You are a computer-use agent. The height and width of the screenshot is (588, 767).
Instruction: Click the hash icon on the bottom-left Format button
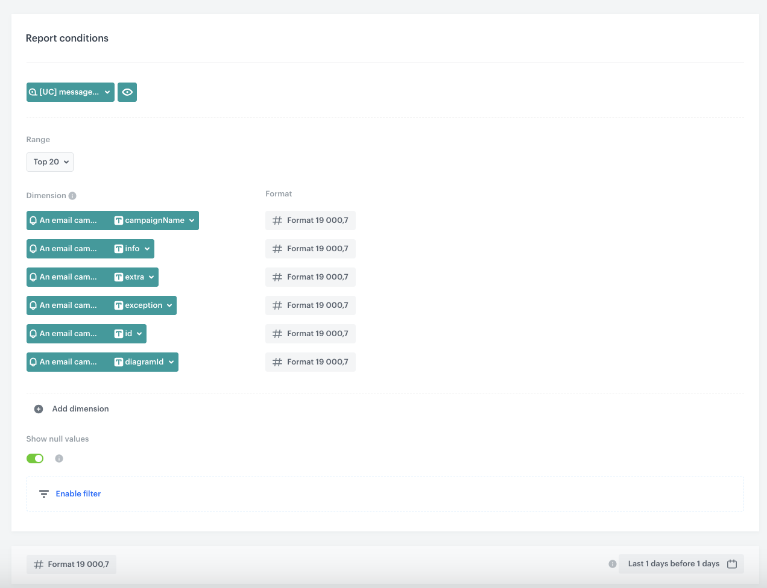38,564
